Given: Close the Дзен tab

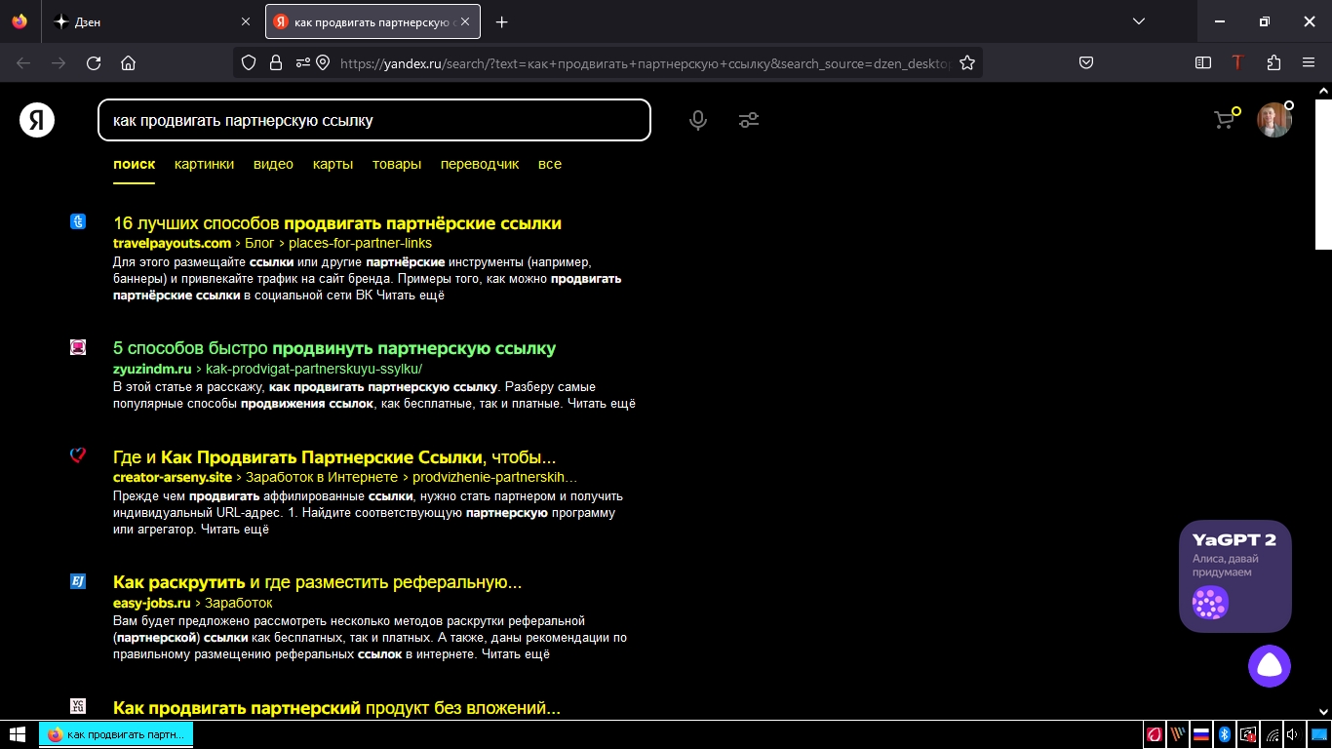Looking at the screenshot, I should click(x=246, y=21).
